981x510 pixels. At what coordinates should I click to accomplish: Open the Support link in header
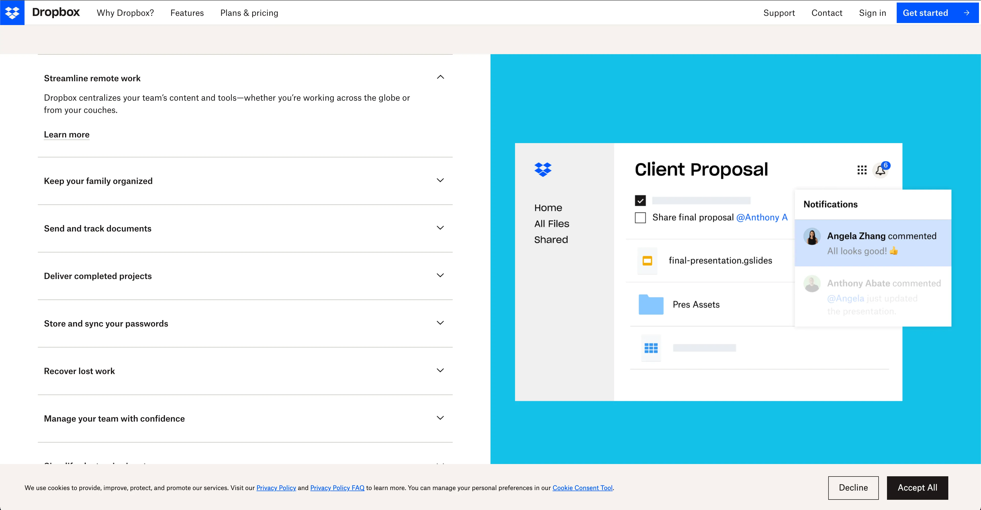[x=779, y=13]
